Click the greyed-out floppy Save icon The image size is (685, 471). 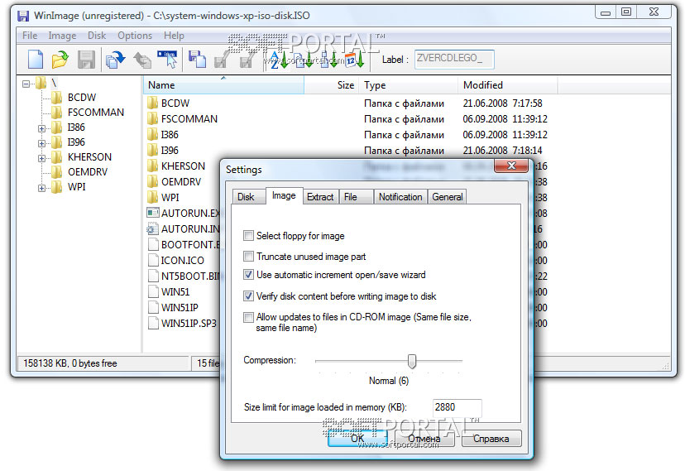[x=86, y=60]
